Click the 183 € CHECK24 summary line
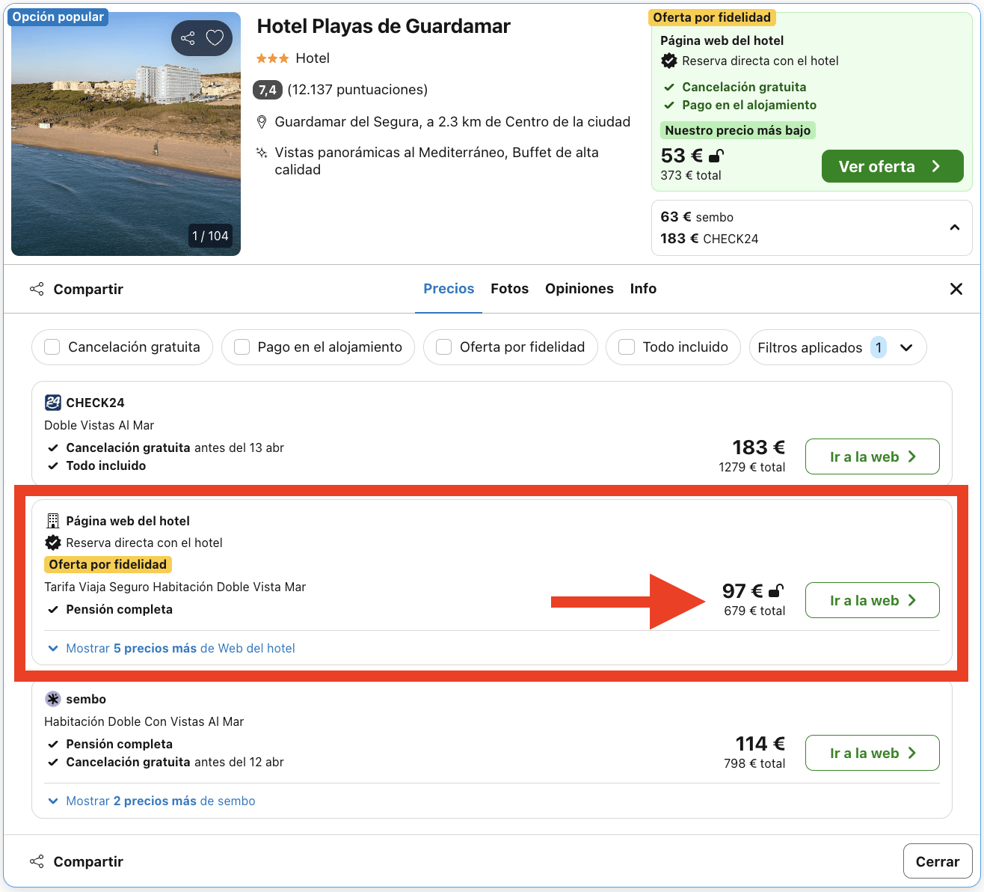This screenshot has width=984, height=892. pyautogui.click(x=710, y=239)
